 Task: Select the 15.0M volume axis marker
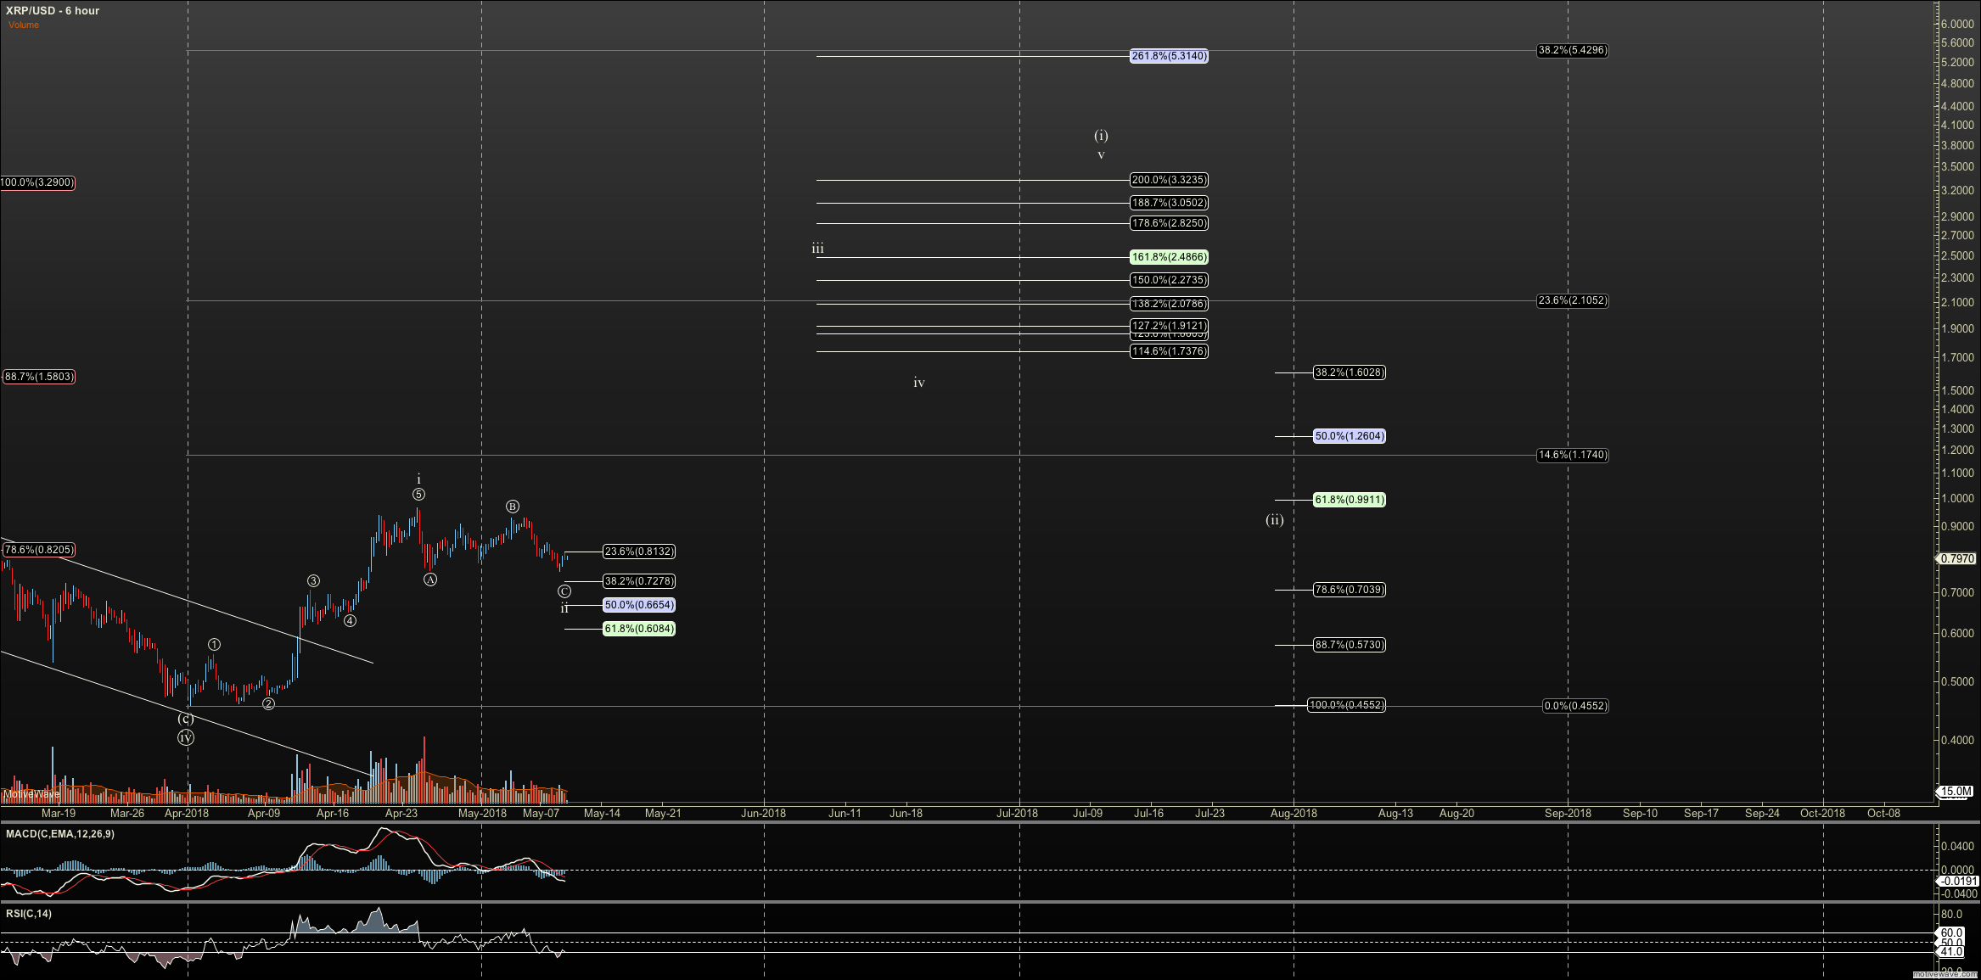(x=1956, y=792)
